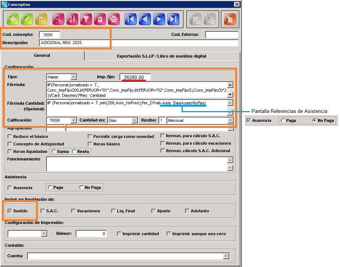Enable Imprimir aunque sea cero
340x267 pixels.
[x=169, y=234]
